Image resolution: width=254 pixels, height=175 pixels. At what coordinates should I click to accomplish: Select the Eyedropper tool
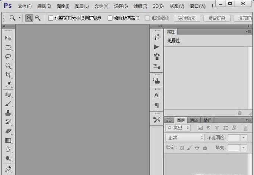(x=8, y=84)
